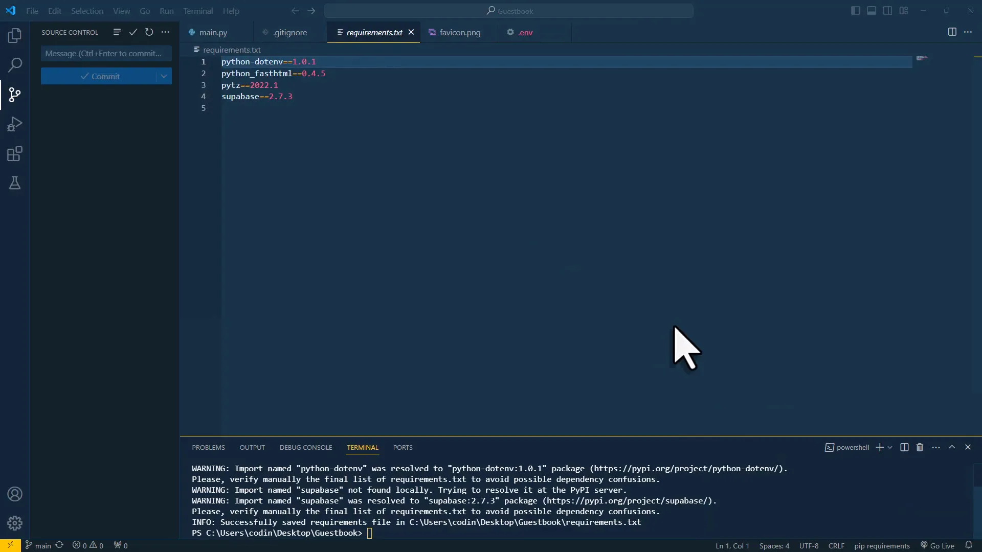Split the terminal pane
This screenshot has width=982, height=552.
(x=904, y=447)
